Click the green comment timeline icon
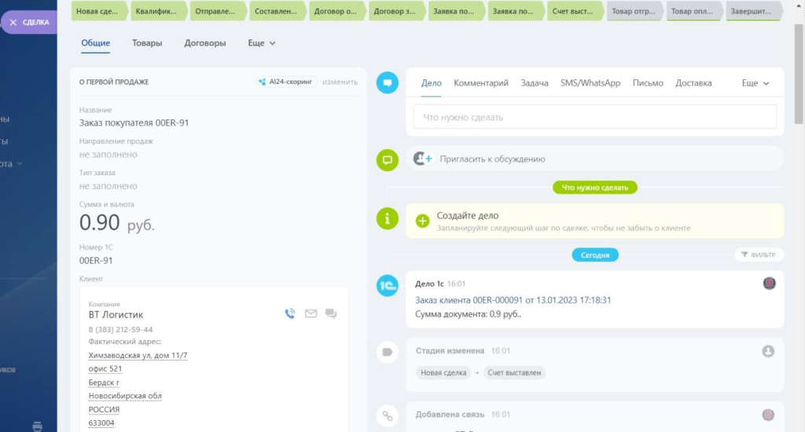The width and height of the screenshot is (805, 432). click(387, 160)
